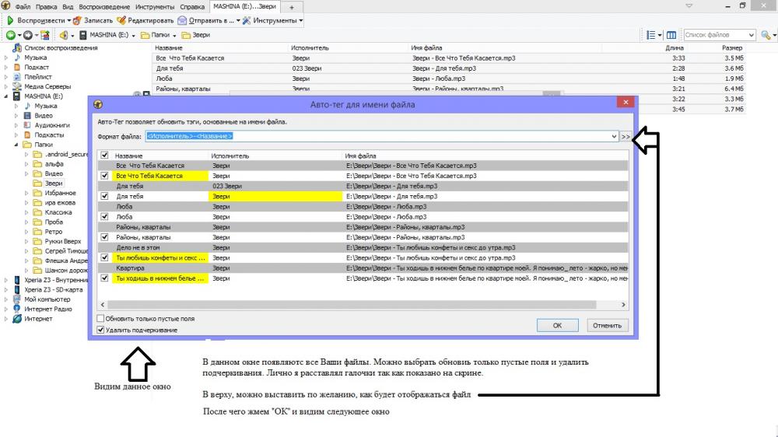
Task: Open the Список файлов combo box
Action: click(720, 35)
